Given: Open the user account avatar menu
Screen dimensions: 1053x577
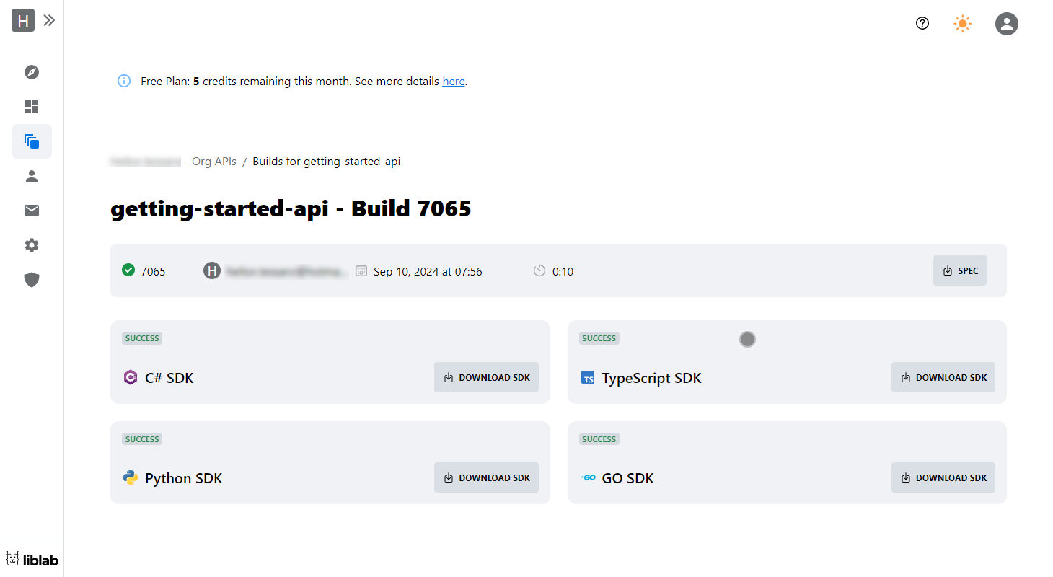Looking at the screenshot, I should coord(1006,24).
